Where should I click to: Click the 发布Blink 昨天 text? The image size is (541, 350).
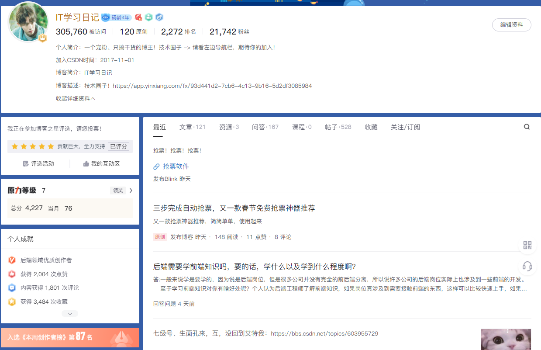pyautogui.click(x=172, y=179)
